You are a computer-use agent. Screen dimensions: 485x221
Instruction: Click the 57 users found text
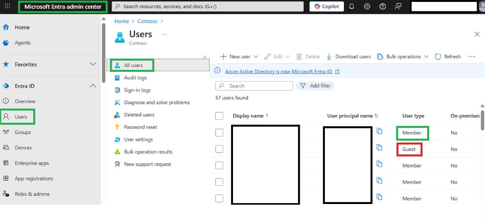(x=232, y=98)
